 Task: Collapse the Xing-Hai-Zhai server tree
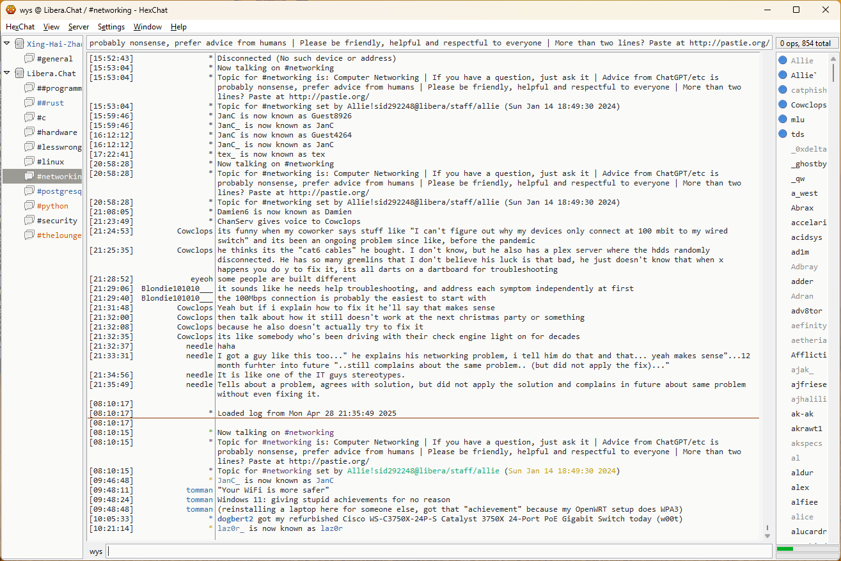pos(7,44)
